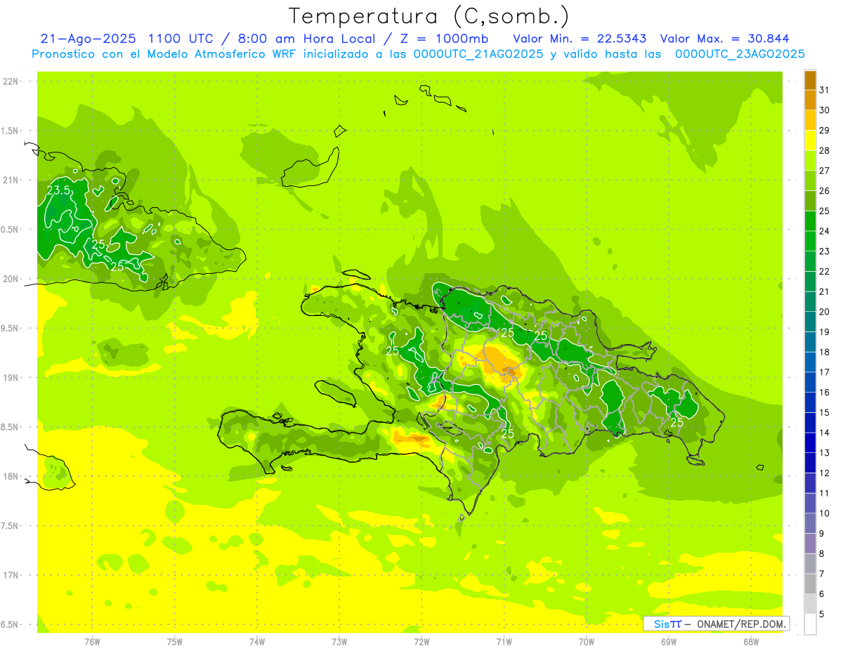Click the "72W" longitude label
This screenshot has height=651, width=843.
[421, 642]
